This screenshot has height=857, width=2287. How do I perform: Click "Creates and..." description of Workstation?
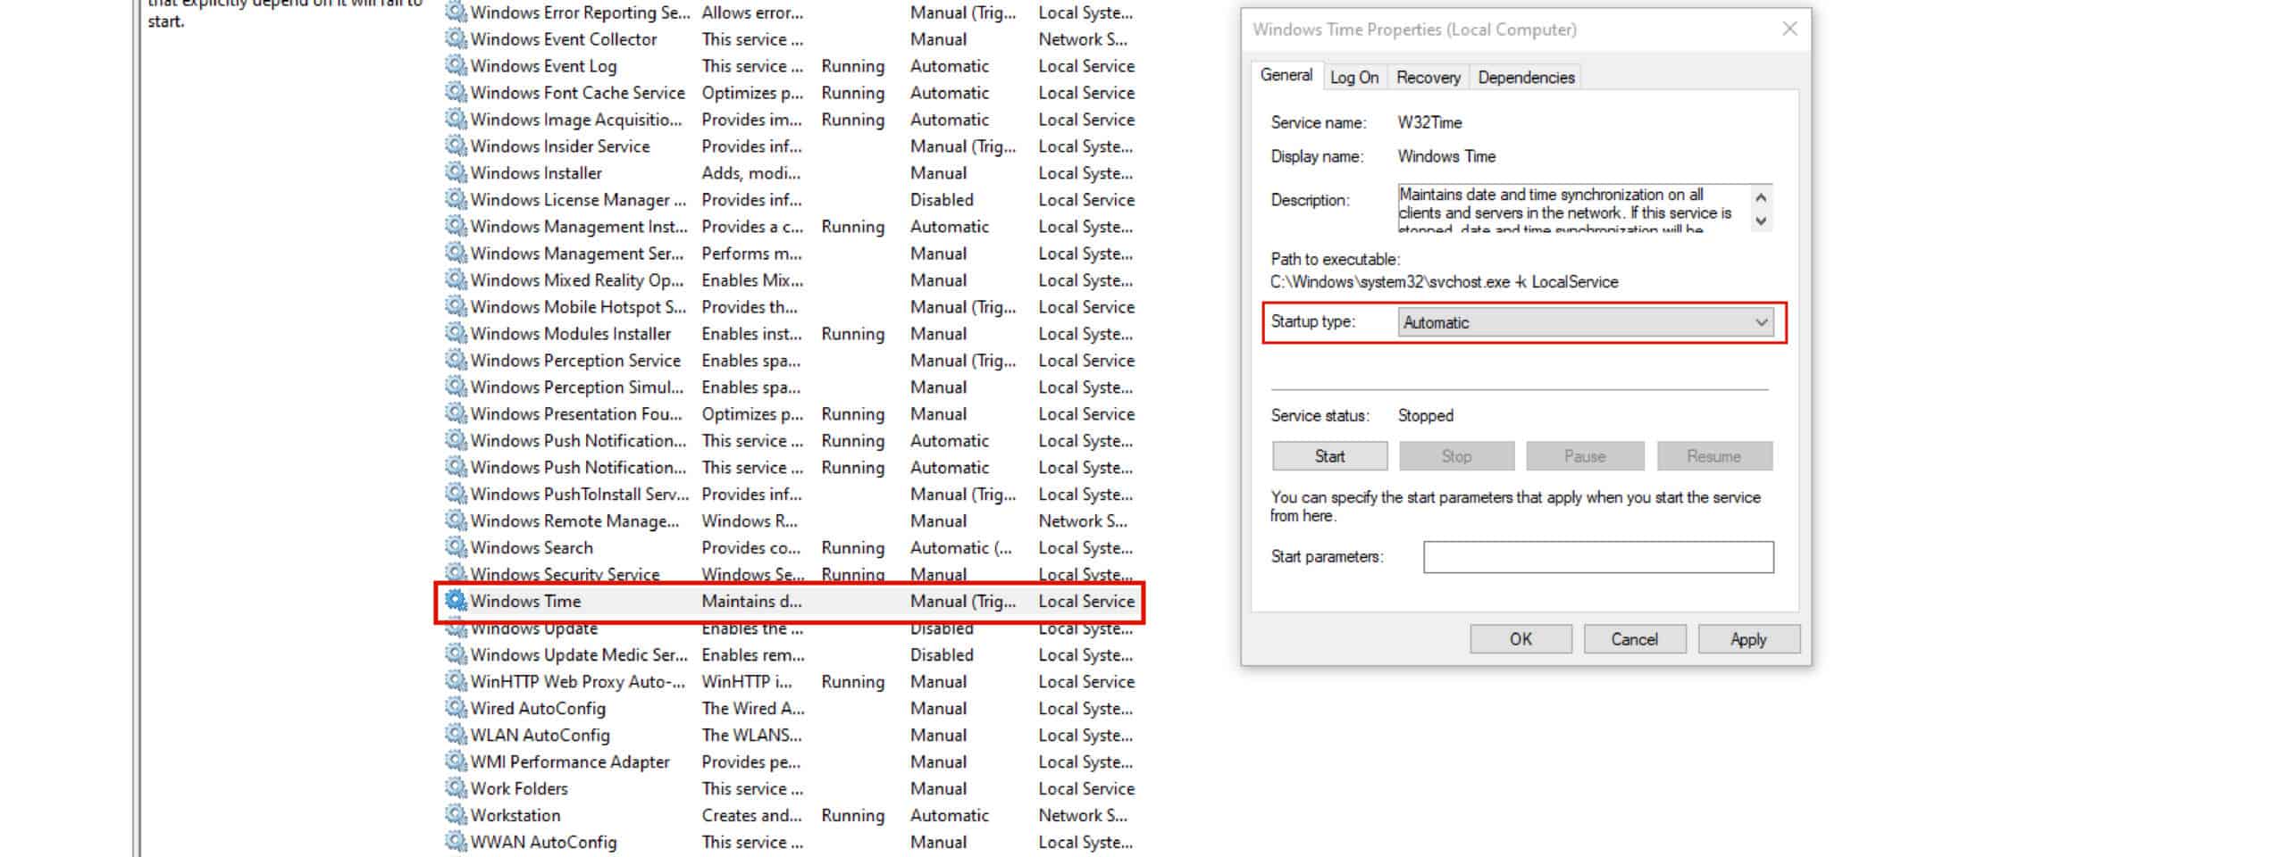pos(752,815)
